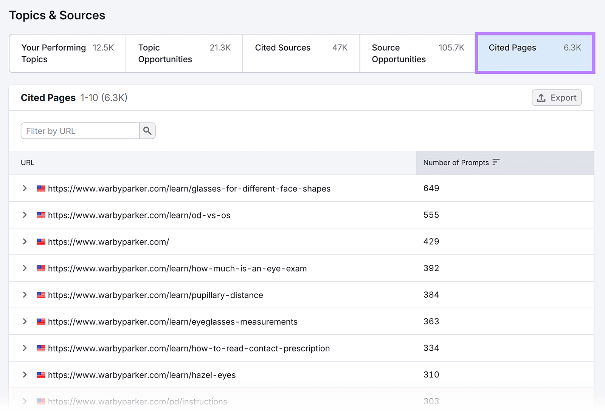
Task: Click the US flag icon for od-vs-os
Action: [41, 215]
